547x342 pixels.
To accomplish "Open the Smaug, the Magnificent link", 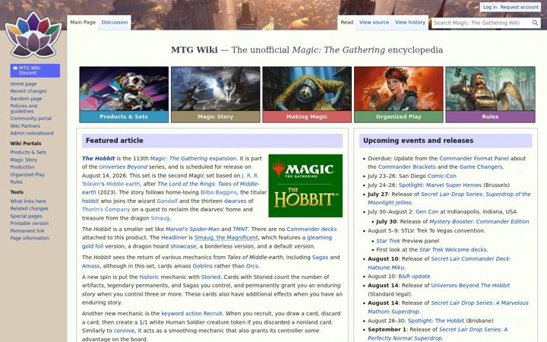I will click(x=226, y=238).
